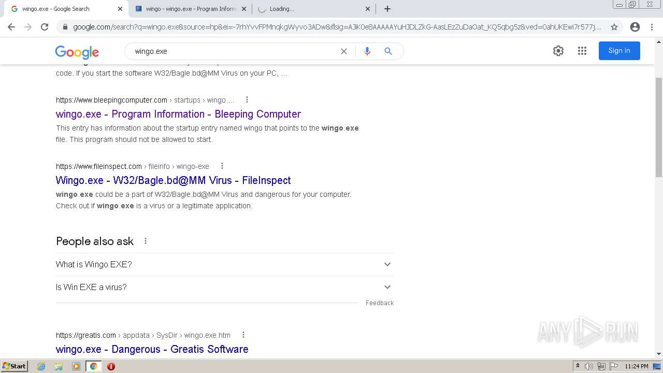Click the red shield icon in the taskbar

tap(111, 366)
